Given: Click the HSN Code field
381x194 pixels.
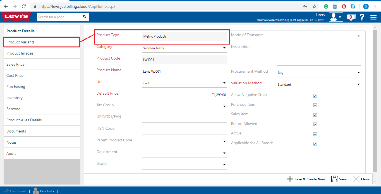Looking at the screenshot, I should (x=184, y=130).
